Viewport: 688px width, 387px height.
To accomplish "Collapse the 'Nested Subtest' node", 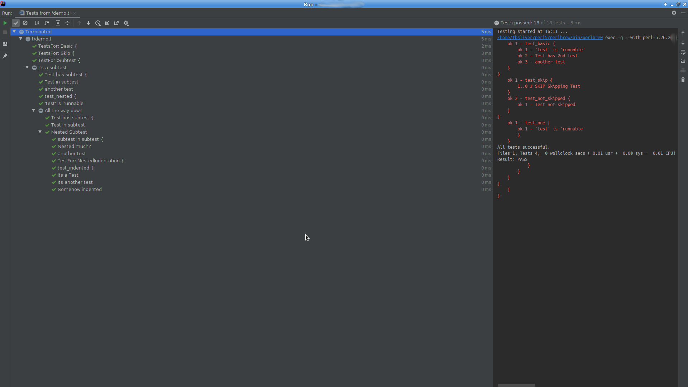I will [40, 132].
